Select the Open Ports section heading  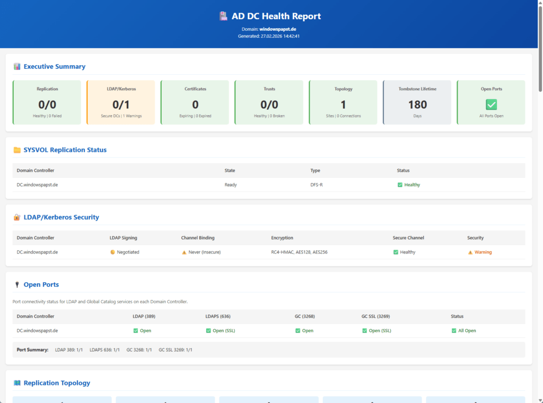[41, 284]
